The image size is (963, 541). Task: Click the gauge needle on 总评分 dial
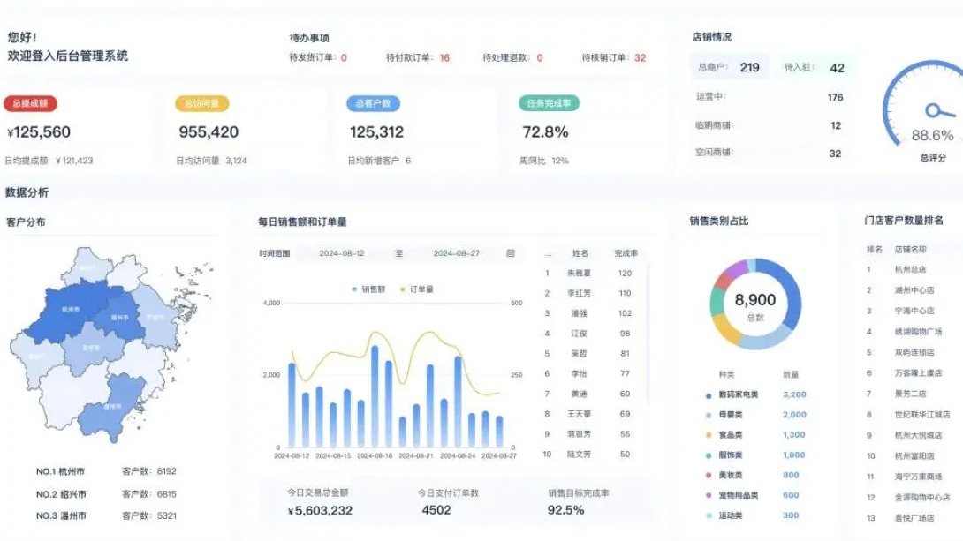point(940,111)
